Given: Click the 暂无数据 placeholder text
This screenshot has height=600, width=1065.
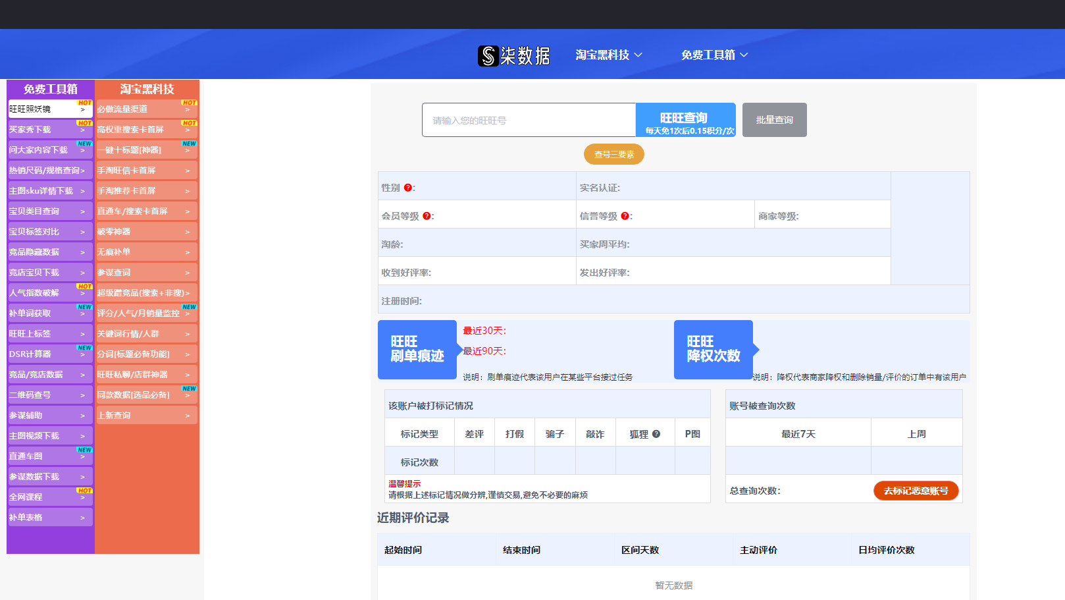Looking at the screenshot, I should click(673, 585).
